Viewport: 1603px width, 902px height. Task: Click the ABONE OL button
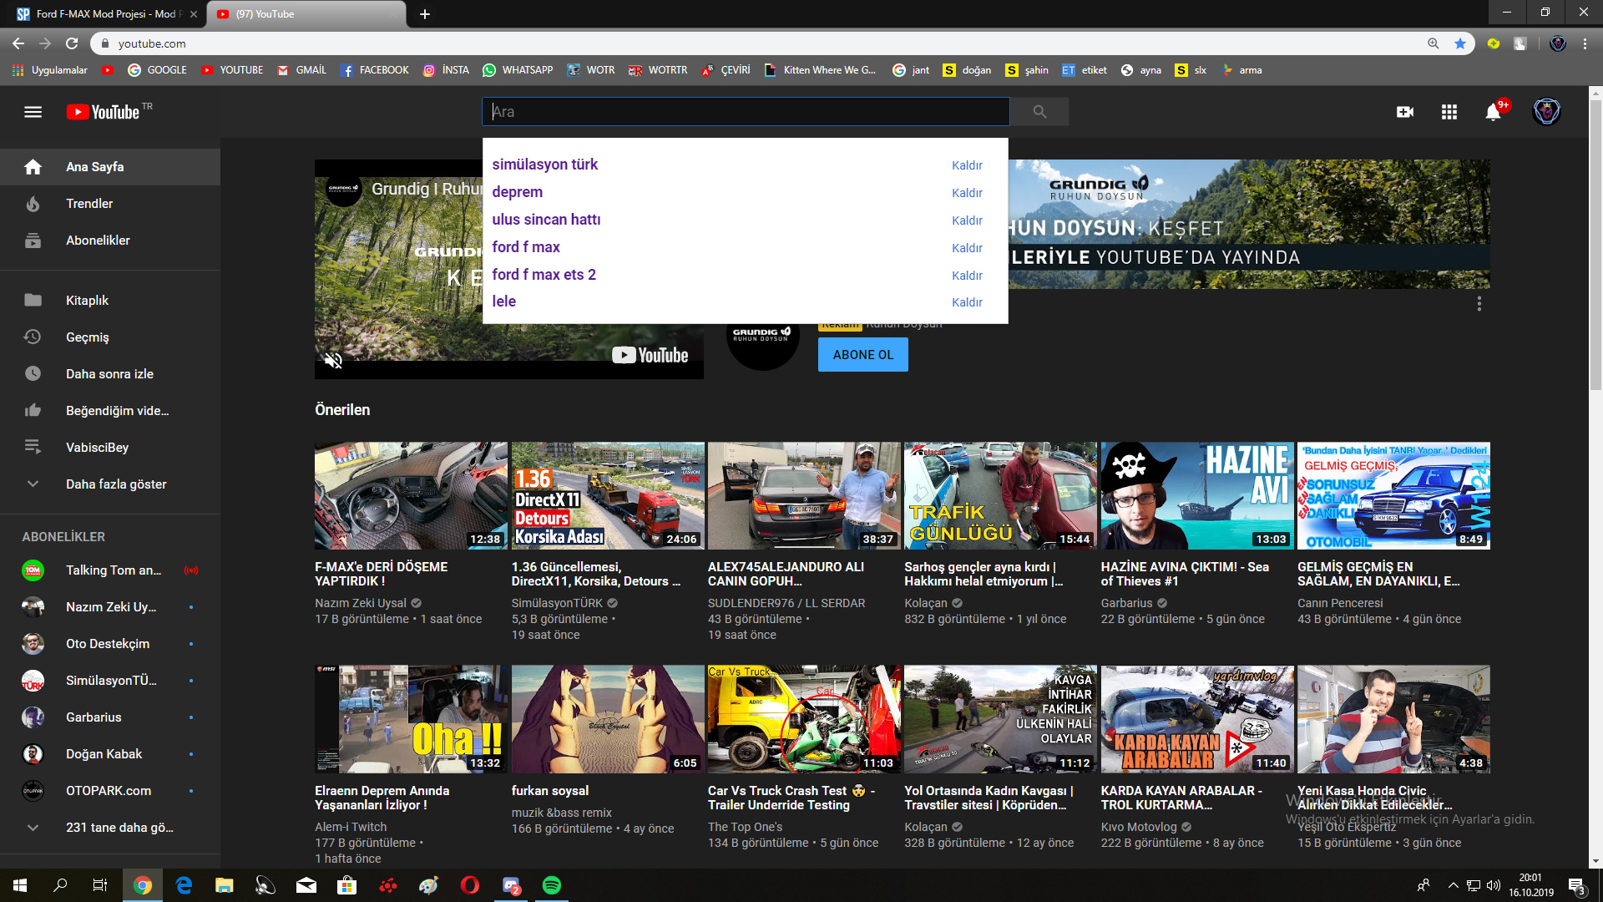pyautogui.click(x=862, y=355)
